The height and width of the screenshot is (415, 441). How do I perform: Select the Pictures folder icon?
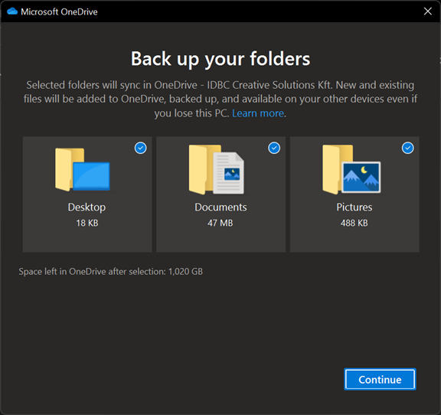[x=351, y=169]
